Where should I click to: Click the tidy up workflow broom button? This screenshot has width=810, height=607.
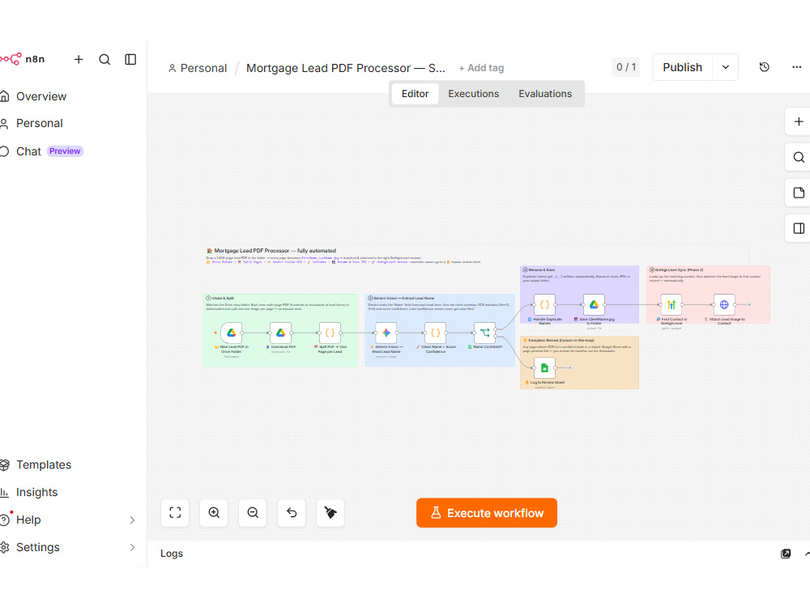click(330, 512)
